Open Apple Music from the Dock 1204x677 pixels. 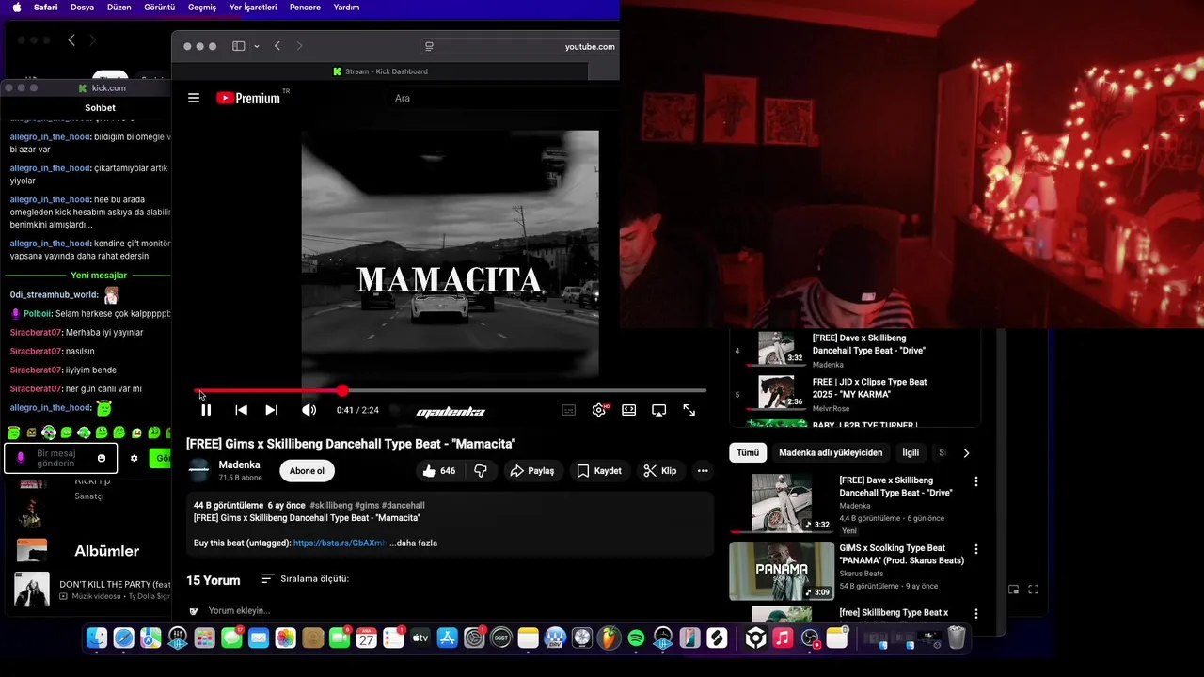[783, 638]
